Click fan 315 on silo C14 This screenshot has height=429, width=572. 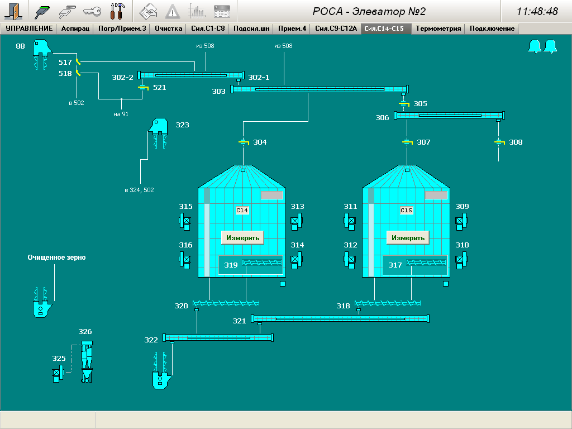point(185,221)
